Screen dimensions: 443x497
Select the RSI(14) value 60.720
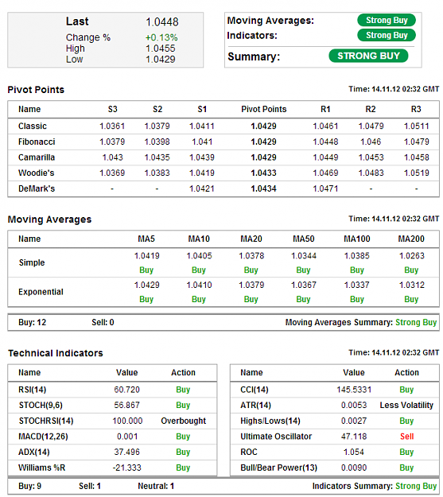coord(126,390)
